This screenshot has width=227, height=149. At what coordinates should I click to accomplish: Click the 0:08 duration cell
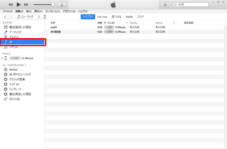[x=100, y=27]
